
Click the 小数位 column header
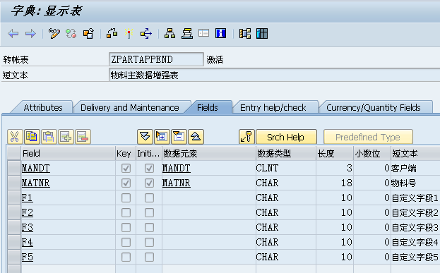(x=372, y=153)
